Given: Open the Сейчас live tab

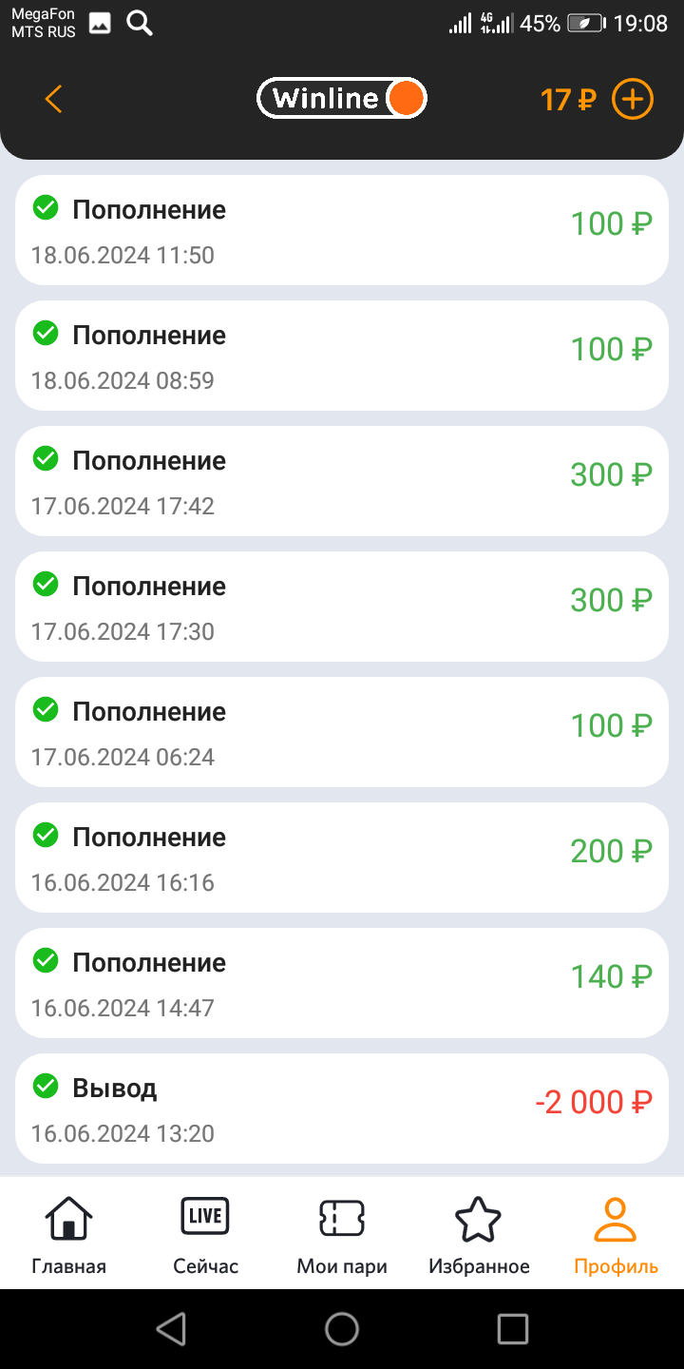Looking at the screenshot, I should (x=205, y=1234).
